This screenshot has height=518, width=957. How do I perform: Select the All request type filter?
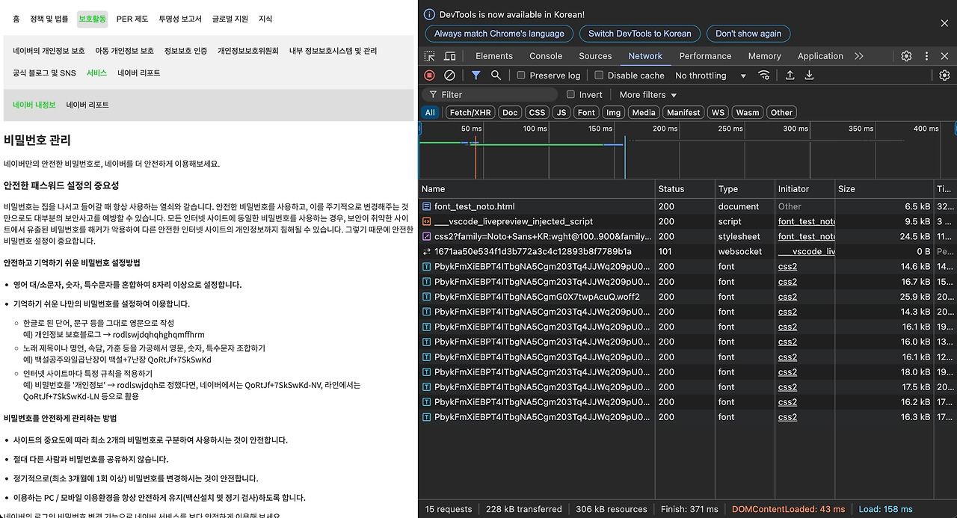click(x=430, y=112)
